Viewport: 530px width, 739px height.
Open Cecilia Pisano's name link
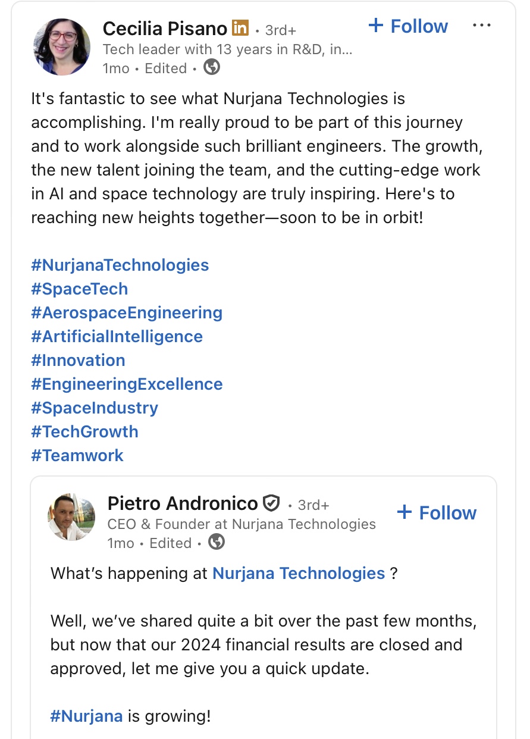[x=165, y=28]
